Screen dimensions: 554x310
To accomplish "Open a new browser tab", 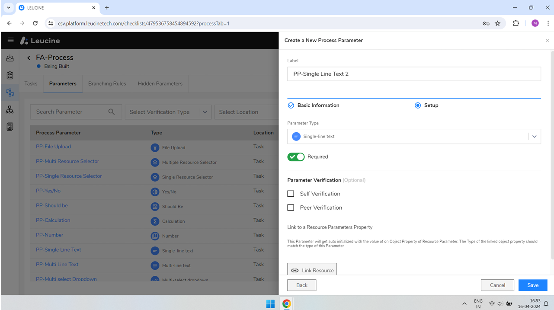I will 107,8.
